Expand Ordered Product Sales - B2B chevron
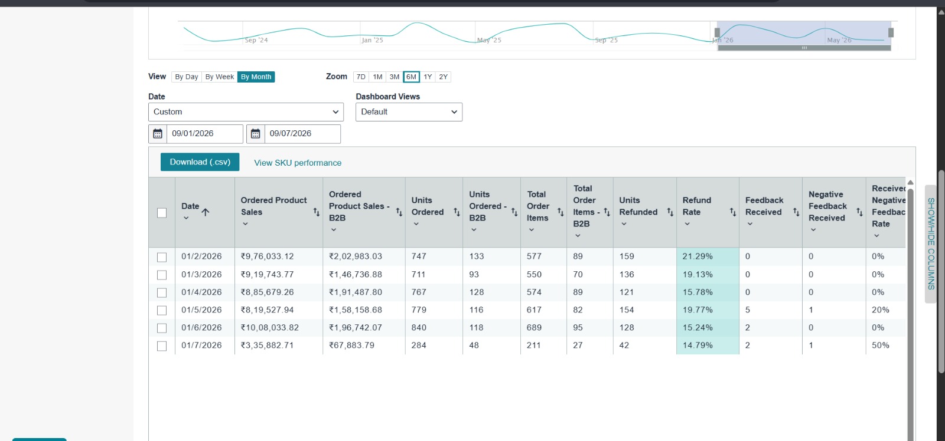Screen dimensions: 945x441 (333, 230)
